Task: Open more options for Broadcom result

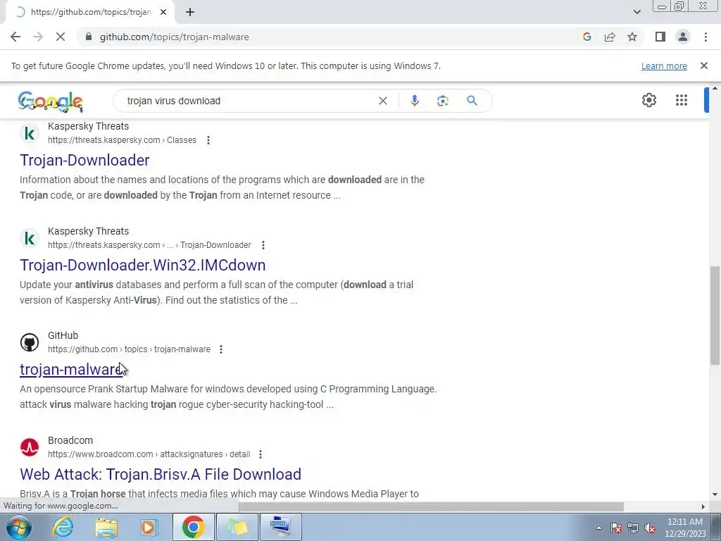Action: pos(261,454)
